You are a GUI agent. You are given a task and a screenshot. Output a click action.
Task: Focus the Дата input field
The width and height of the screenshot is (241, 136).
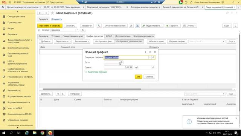coord(112,62)
